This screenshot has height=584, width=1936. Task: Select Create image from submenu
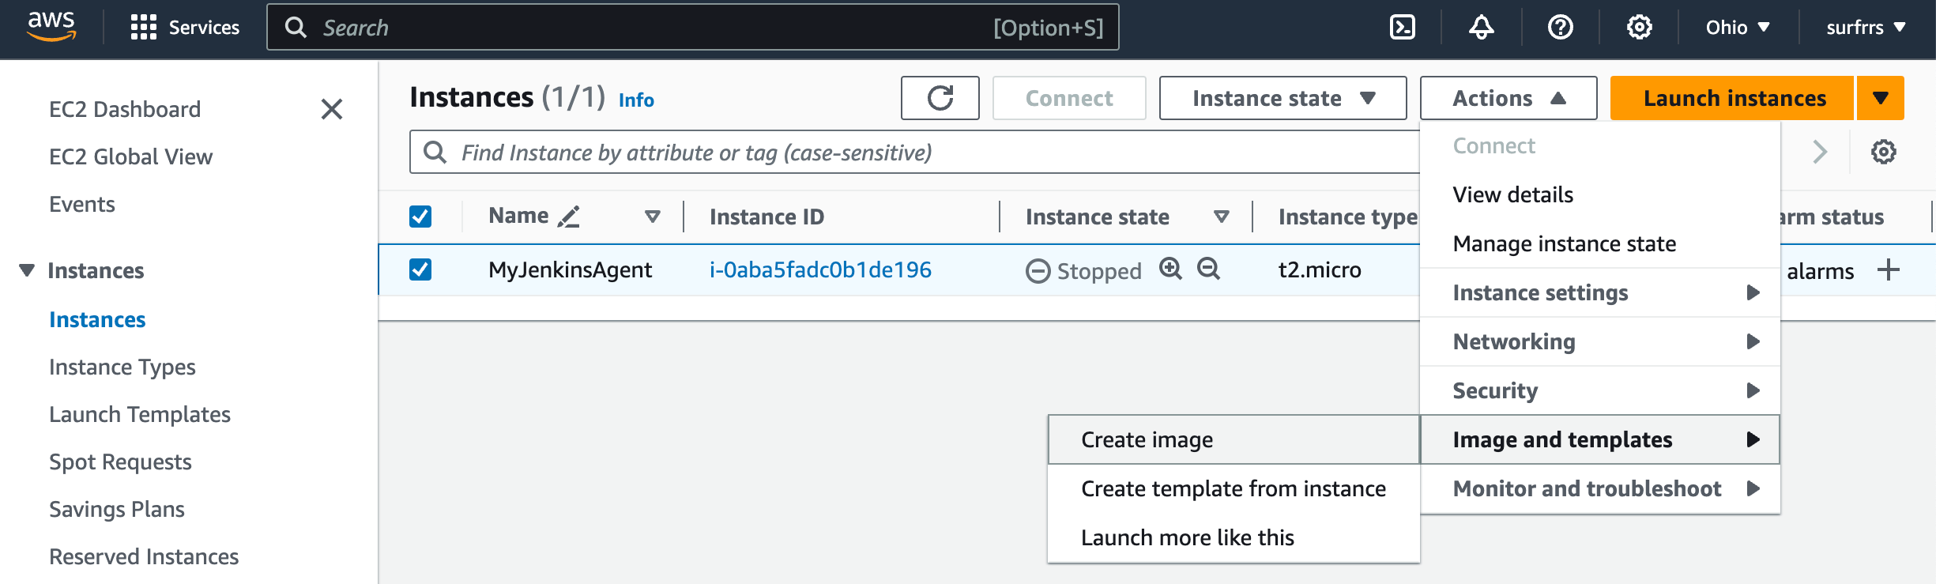[1147, 439]
